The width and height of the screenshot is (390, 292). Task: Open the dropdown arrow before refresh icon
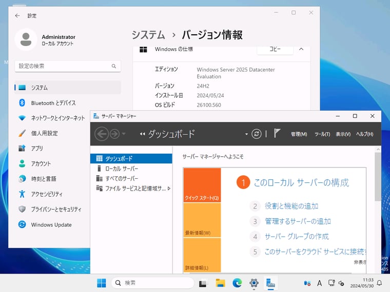[x=246, y=134]
